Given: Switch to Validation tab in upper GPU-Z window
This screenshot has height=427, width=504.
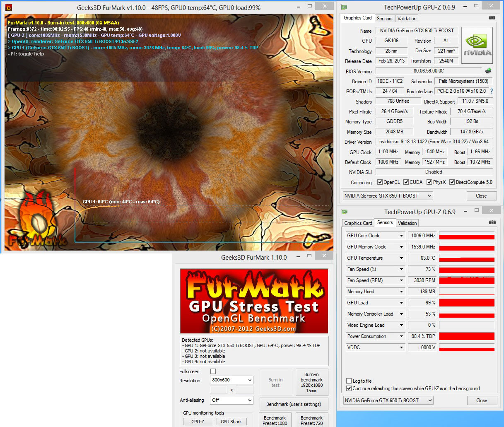Looking at the screenshot, I should 407,19.
